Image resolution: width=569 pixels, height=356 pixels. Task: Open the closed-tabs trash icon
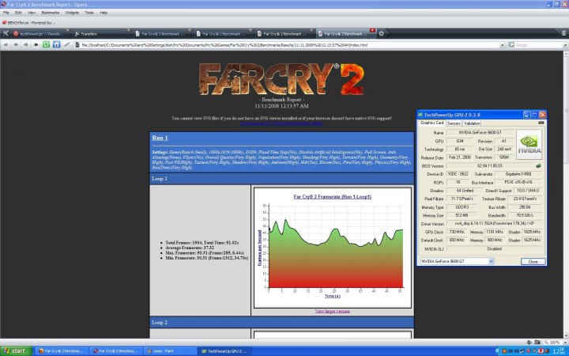pyautogui.click(x=563, y=33)
